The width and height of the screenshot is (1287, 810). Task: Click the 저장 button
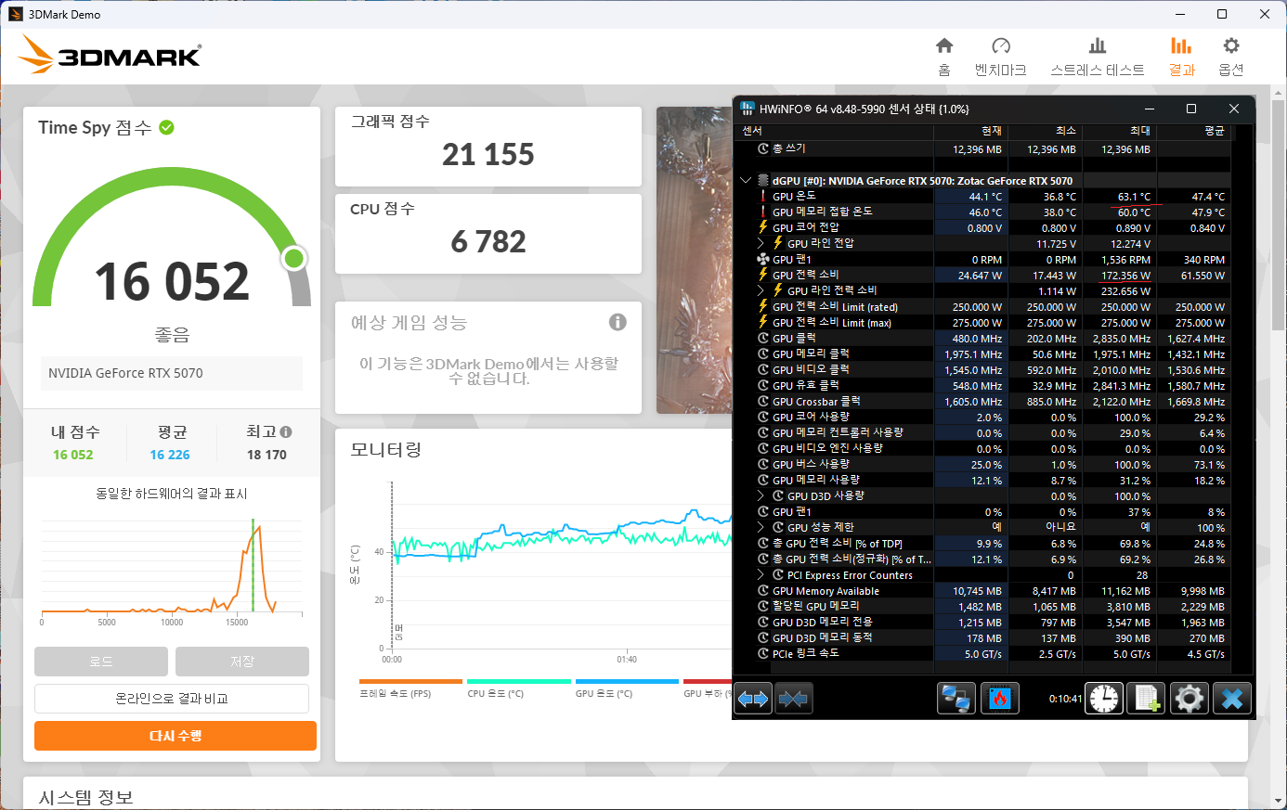pos(242,662)
